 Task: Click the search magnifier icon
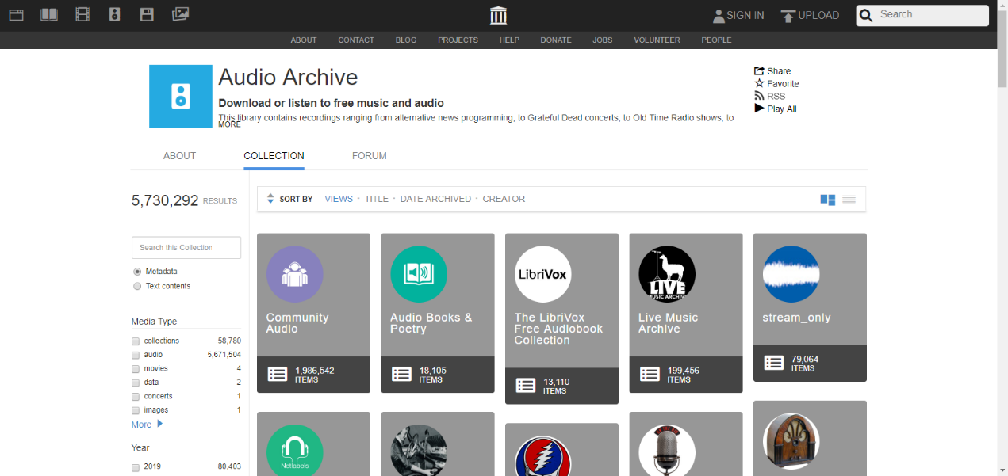pos(867,15)
